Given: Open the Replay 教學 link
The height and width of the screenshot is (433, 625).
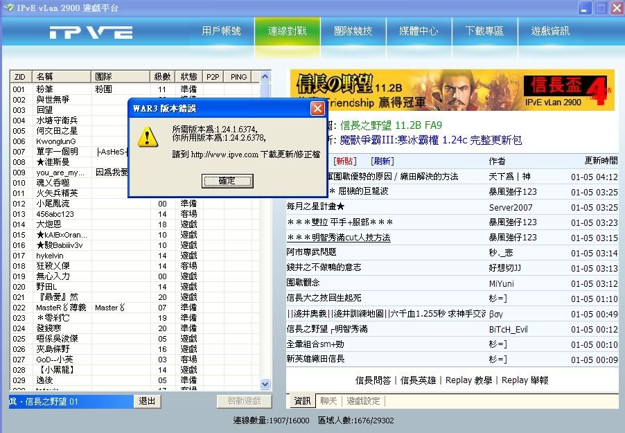Looking at the screenshot, I should 469,380.
